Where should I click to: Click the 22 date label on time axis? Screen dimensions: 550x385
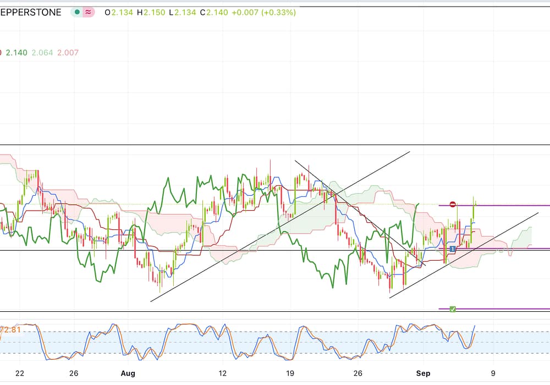(x=20, y=373)
